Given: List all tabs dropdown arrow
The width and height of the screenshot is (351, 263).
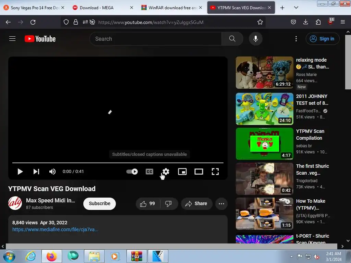Looking at the screenshot, I should coord(296,8).
